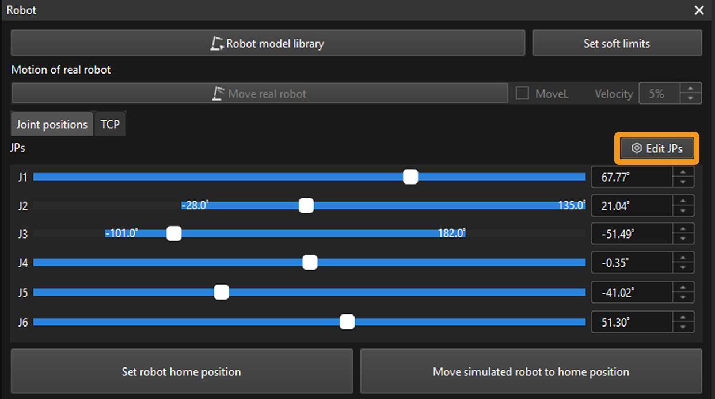Switch to the TCP tab

pyautogui.click(x=110, y=124)
